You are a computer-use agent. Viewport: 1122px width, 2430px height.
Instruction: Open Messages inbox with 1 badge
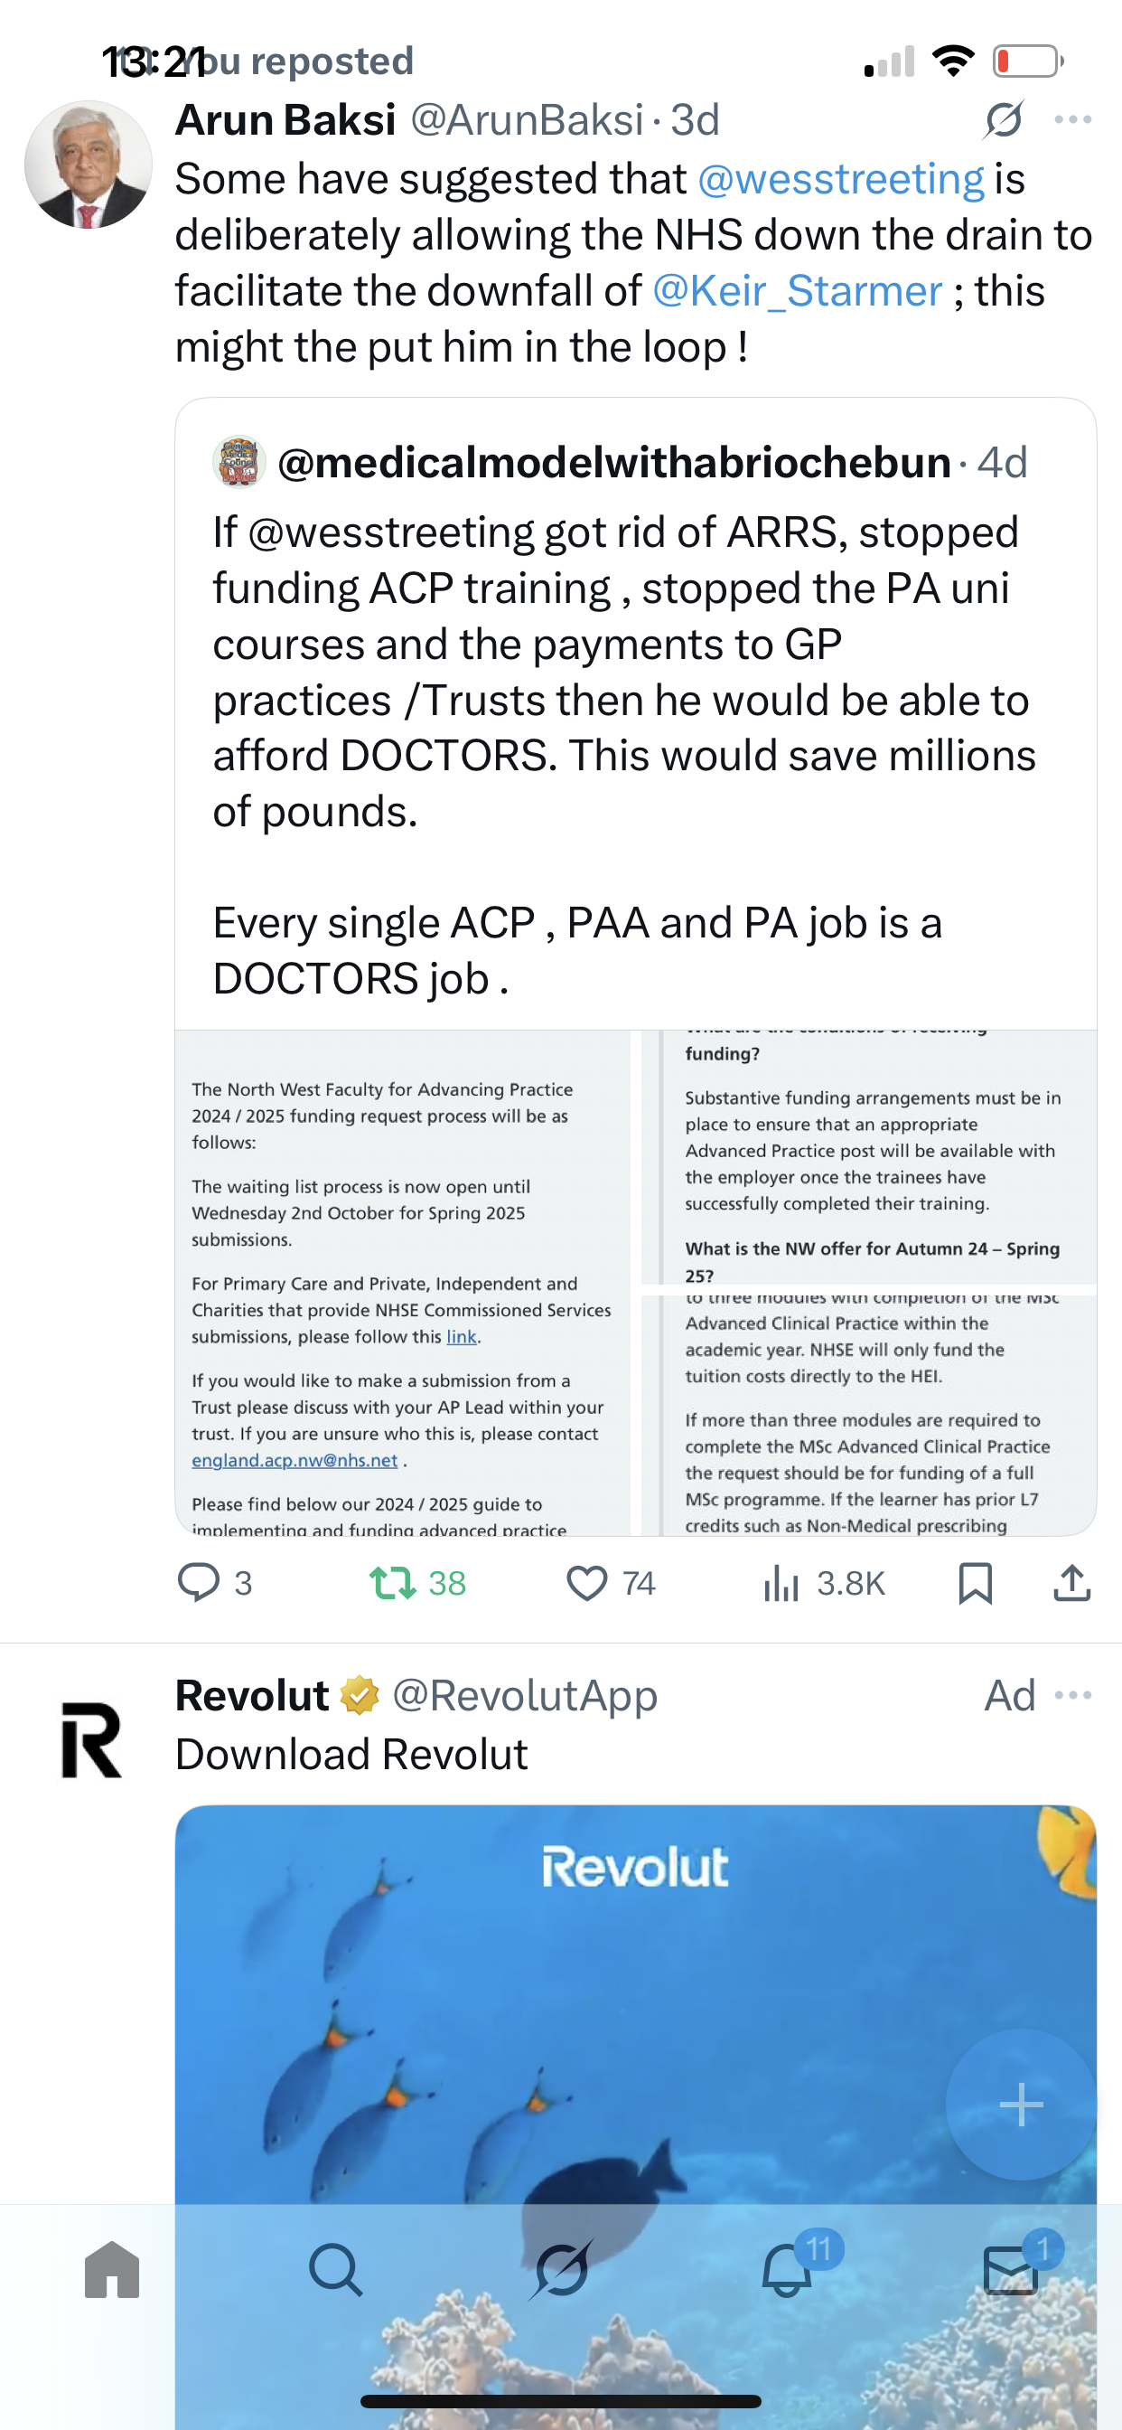tap(1011, 2270)
